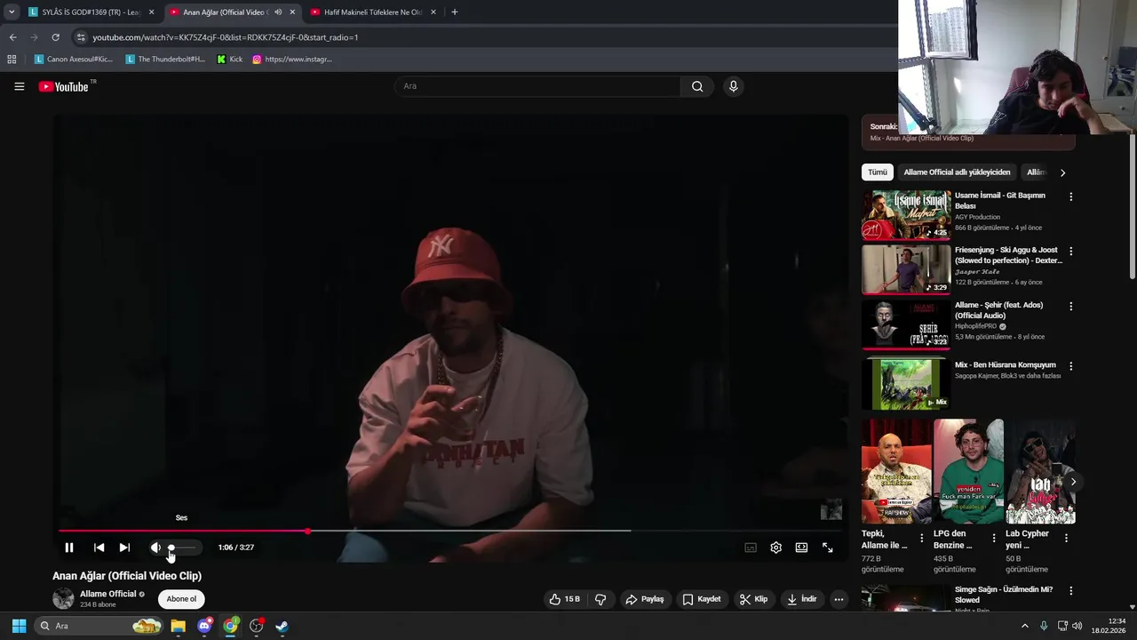Go to YouTube home via logo

(64, 86)
